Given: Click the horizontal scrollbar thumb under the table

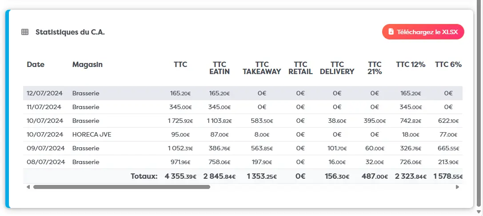Looking at the screenshot, I should 122,187.
